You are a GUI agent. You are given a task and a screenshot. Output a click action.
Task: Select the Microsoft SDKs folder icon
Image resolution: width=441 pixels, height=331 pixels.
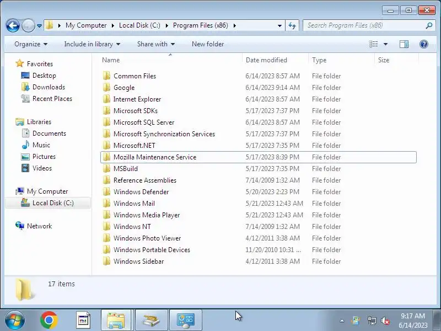[x=106, y=110]
